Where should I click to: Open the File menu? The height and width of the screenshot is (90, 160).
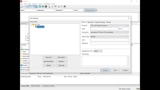click(x=22, y=4)
